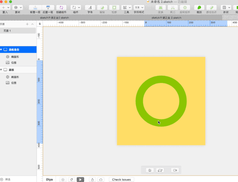Open the 工具 dropdown arrow
This screenshot has height=182, width=238.
(x=130, y=7)
